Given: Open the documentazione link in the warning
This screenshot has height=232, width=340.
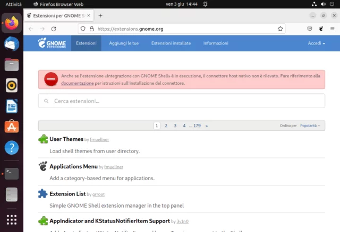Looking at the screenshot, I should (x=77, y=84).
